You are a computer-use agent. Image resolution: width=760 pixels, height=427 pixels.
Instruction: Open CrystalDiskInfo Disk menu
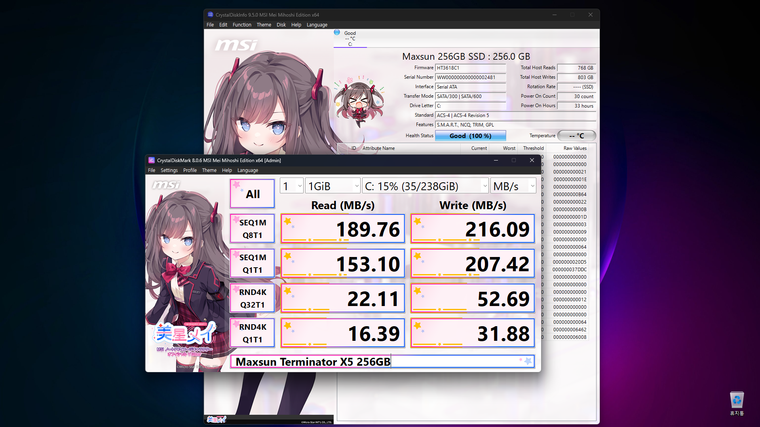[281, 25]
